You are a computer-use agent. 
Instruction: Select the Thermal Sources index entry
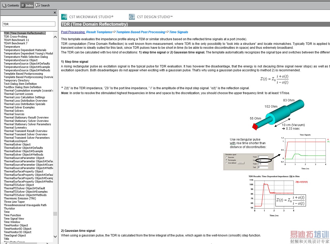pyautogui.click(x=14, y=114)
